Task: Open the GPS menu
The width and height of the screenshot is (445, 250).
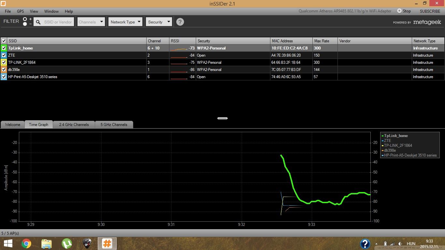Action: pos(21,11)
